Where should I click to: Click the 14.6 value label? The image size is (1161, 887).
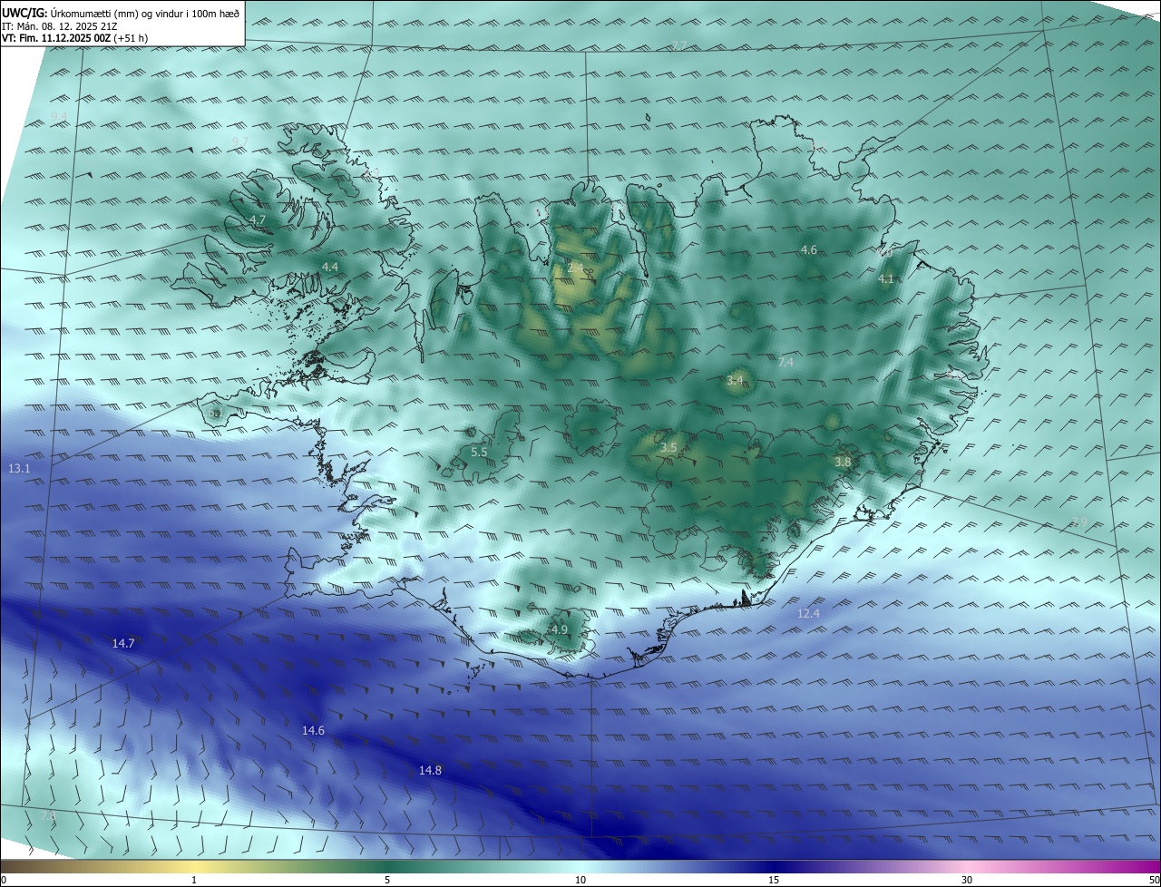tap(313, 730)
